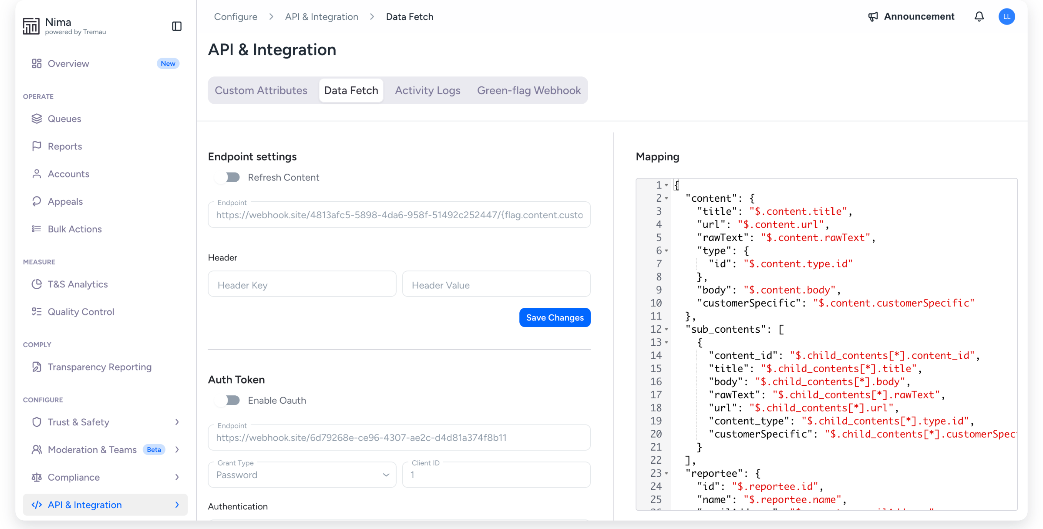The height and width of the screenshot is (529, 1043).
Task: Click the Compliance scales icon
Action: tap(37, 477)
